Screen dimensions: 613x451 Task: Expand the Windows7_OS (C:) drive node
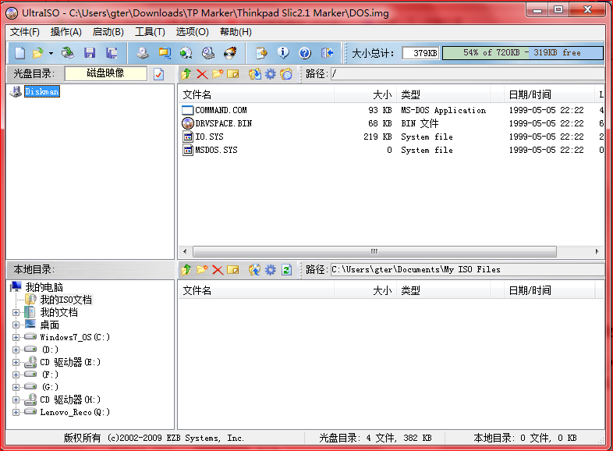16,337
